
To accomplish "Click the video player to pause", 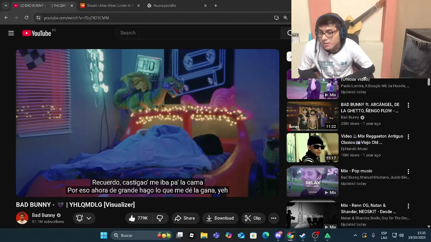I will [x=147, y=123].
